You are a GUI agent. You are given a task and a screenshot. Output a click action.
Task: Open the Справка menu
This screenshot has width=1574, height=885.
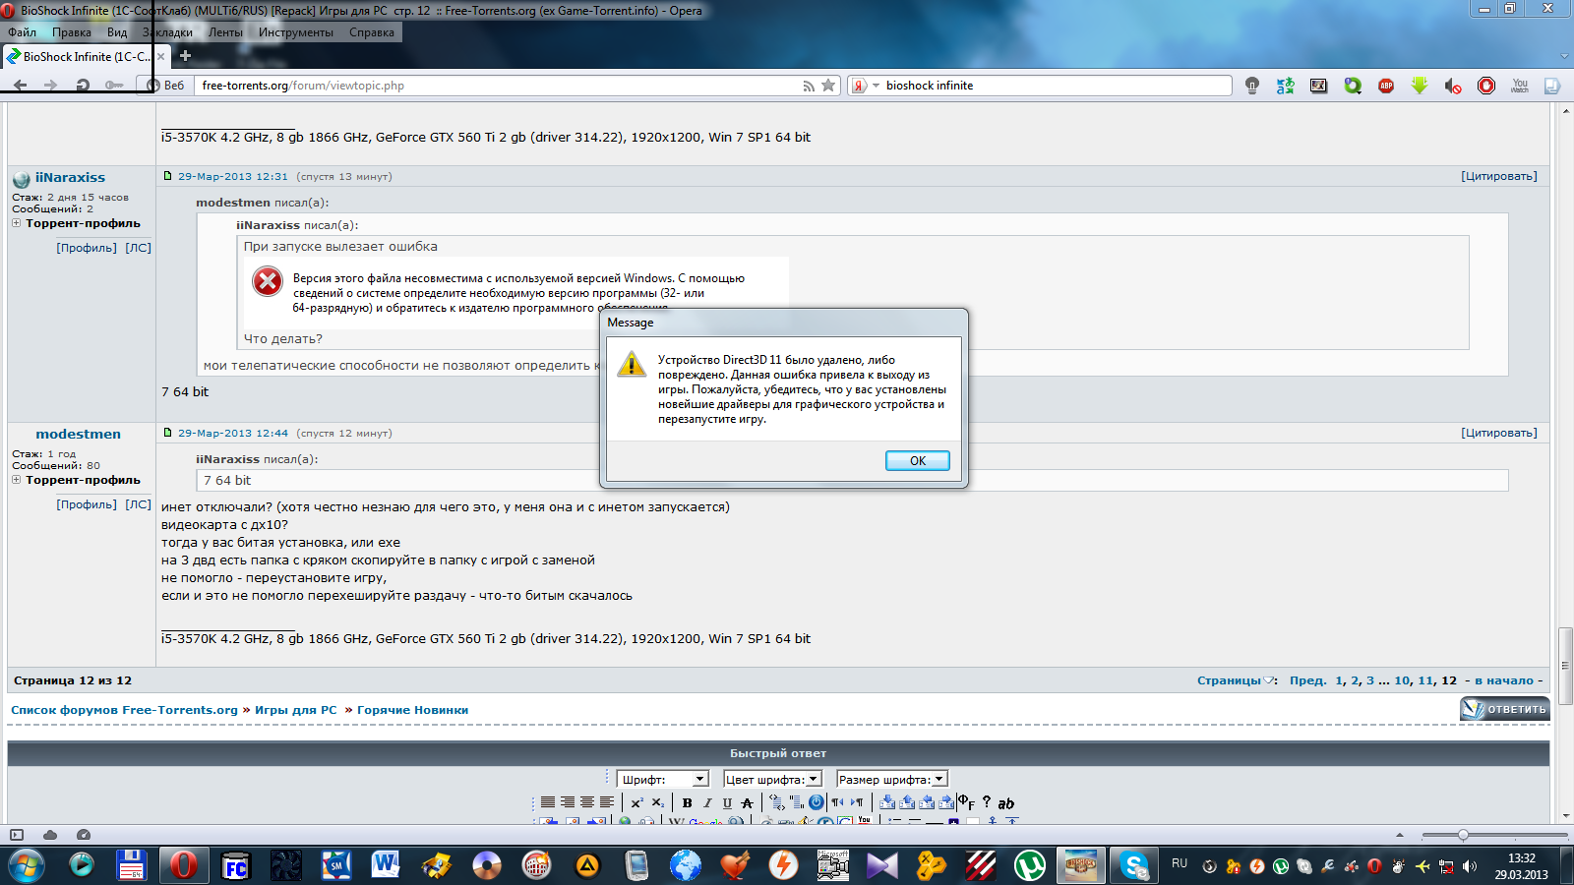(x=372, y=32)
